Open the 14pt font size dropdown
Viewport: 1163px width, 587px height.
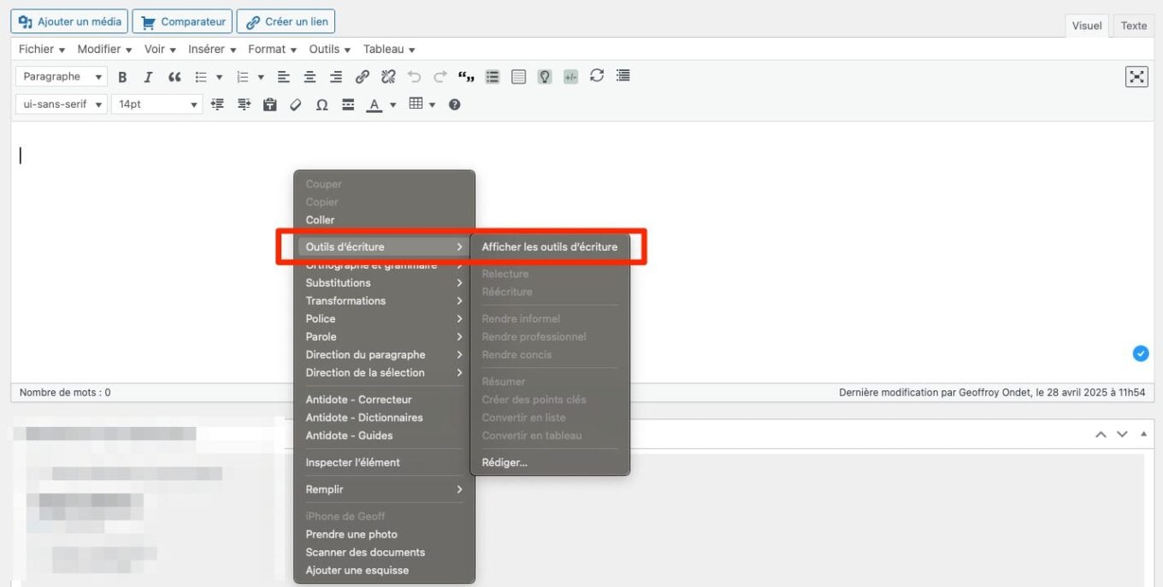tap(156, 104)
